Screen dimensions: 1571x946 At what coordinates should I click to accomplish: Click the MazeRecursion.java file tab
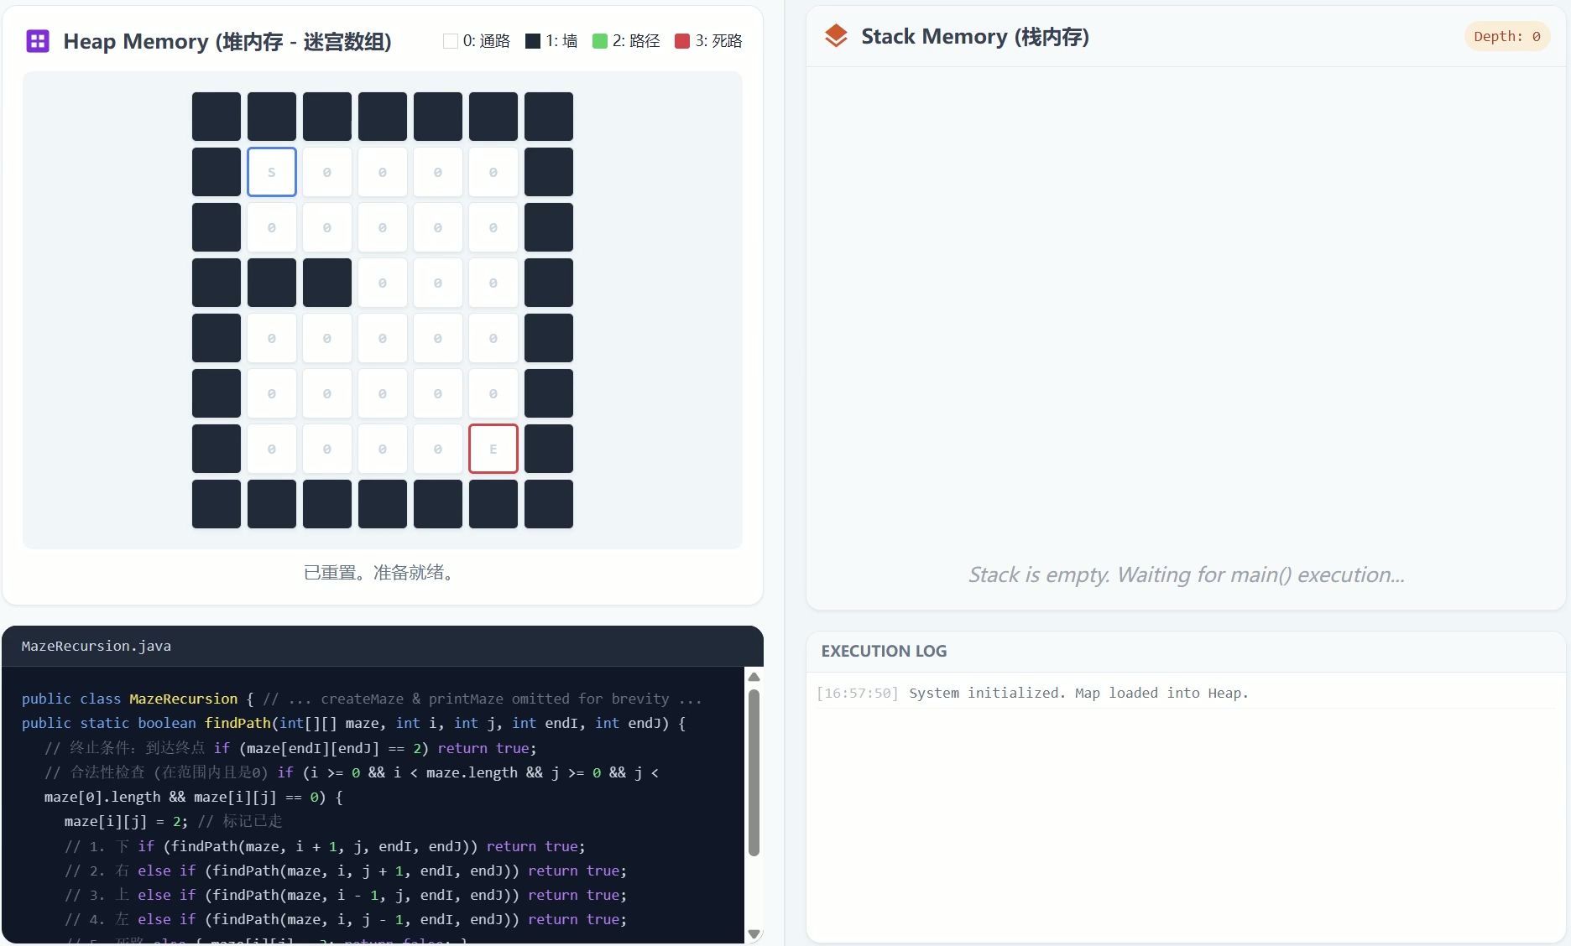click(x=97, y=646)
